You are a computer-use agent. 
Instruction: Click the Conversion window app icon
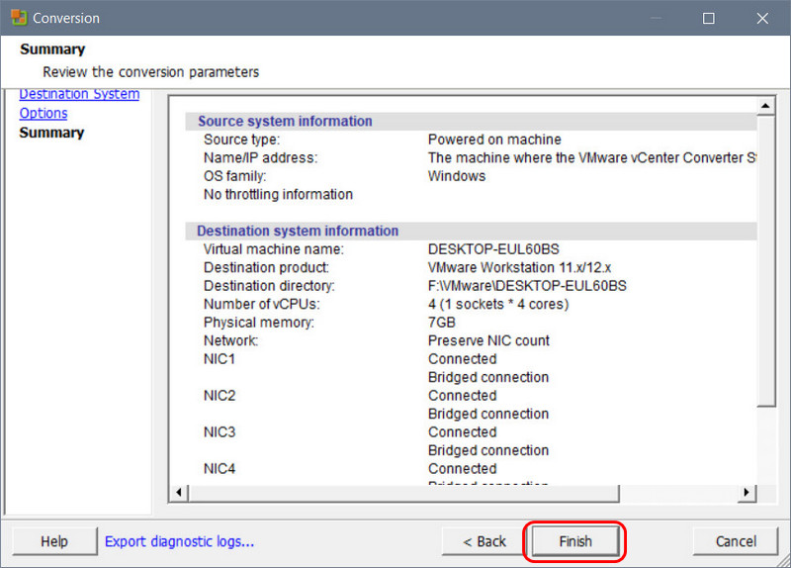[x=19, y=18]
